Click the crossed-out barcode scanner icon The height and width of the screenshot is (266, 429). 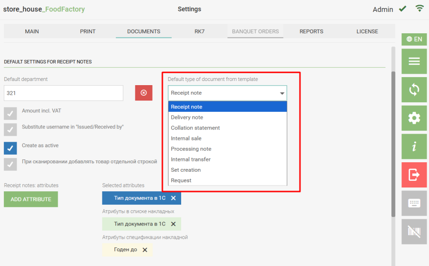414,232
